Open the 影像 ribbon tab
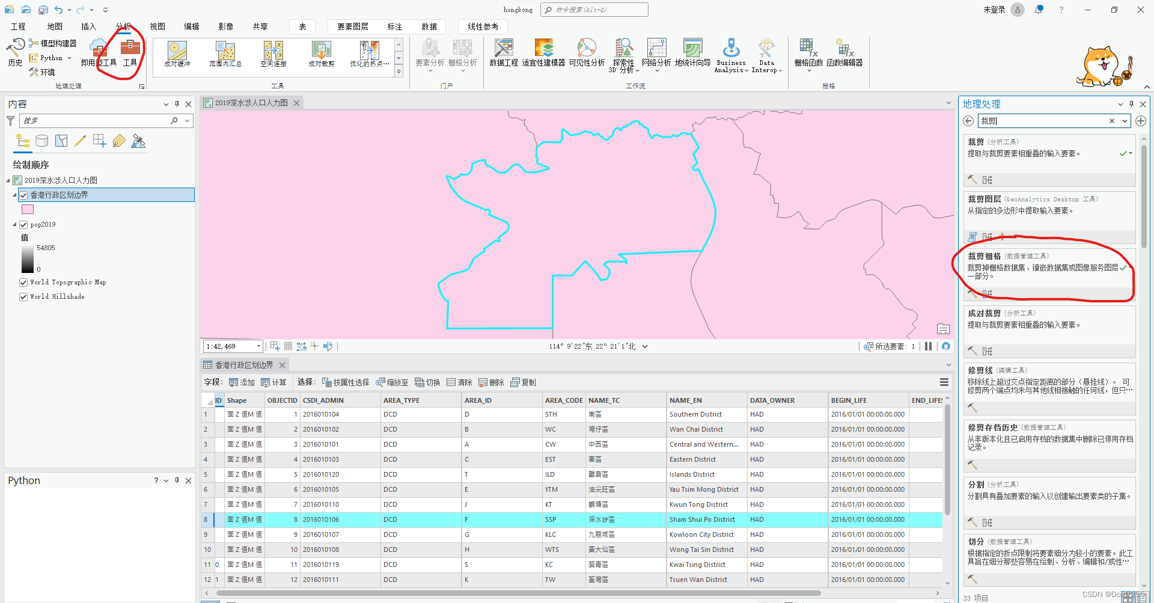This screenshot has width=1154, height=603. coord(226,26)
